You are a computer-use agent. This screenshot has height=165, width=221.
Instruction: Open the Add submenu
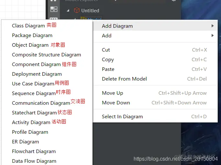tap(155, 36)
